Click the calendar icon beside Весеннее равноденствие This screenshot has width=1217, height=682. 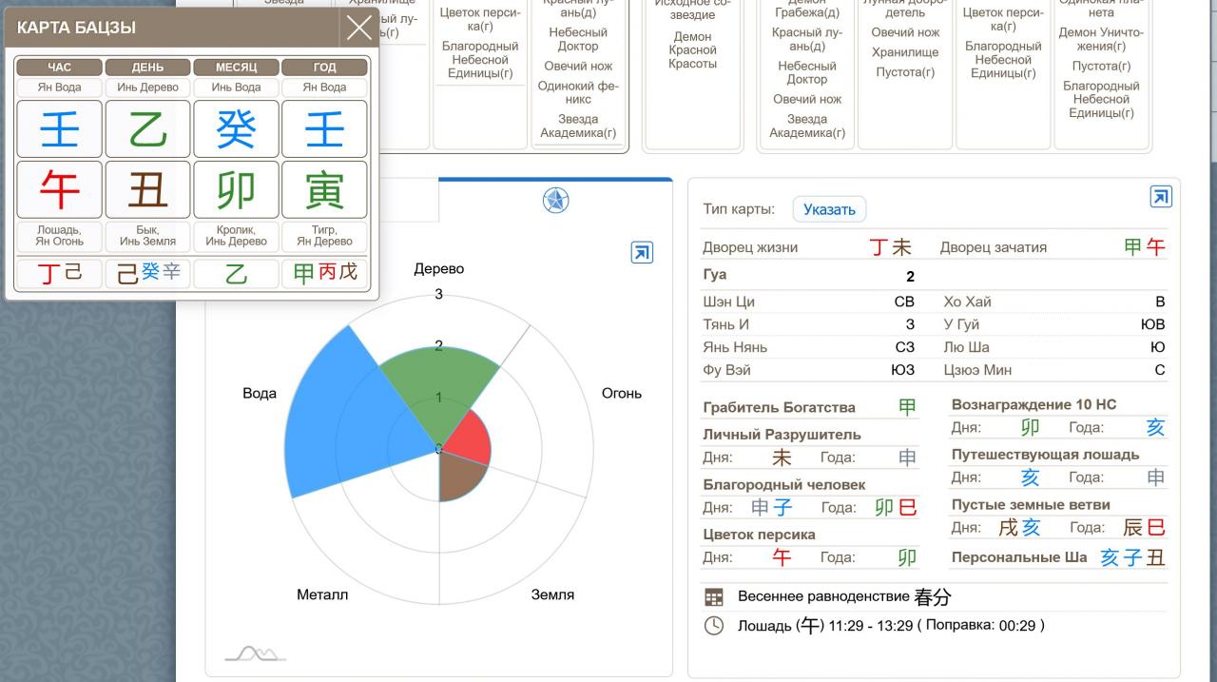click(x=713, y=597)
